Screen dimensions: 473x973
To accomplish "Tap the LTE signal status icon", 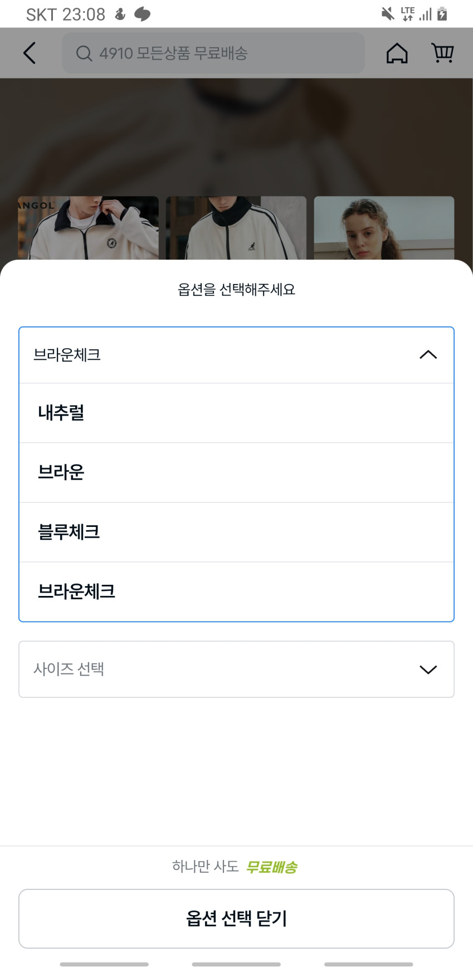I will click(x=408, y=13).
